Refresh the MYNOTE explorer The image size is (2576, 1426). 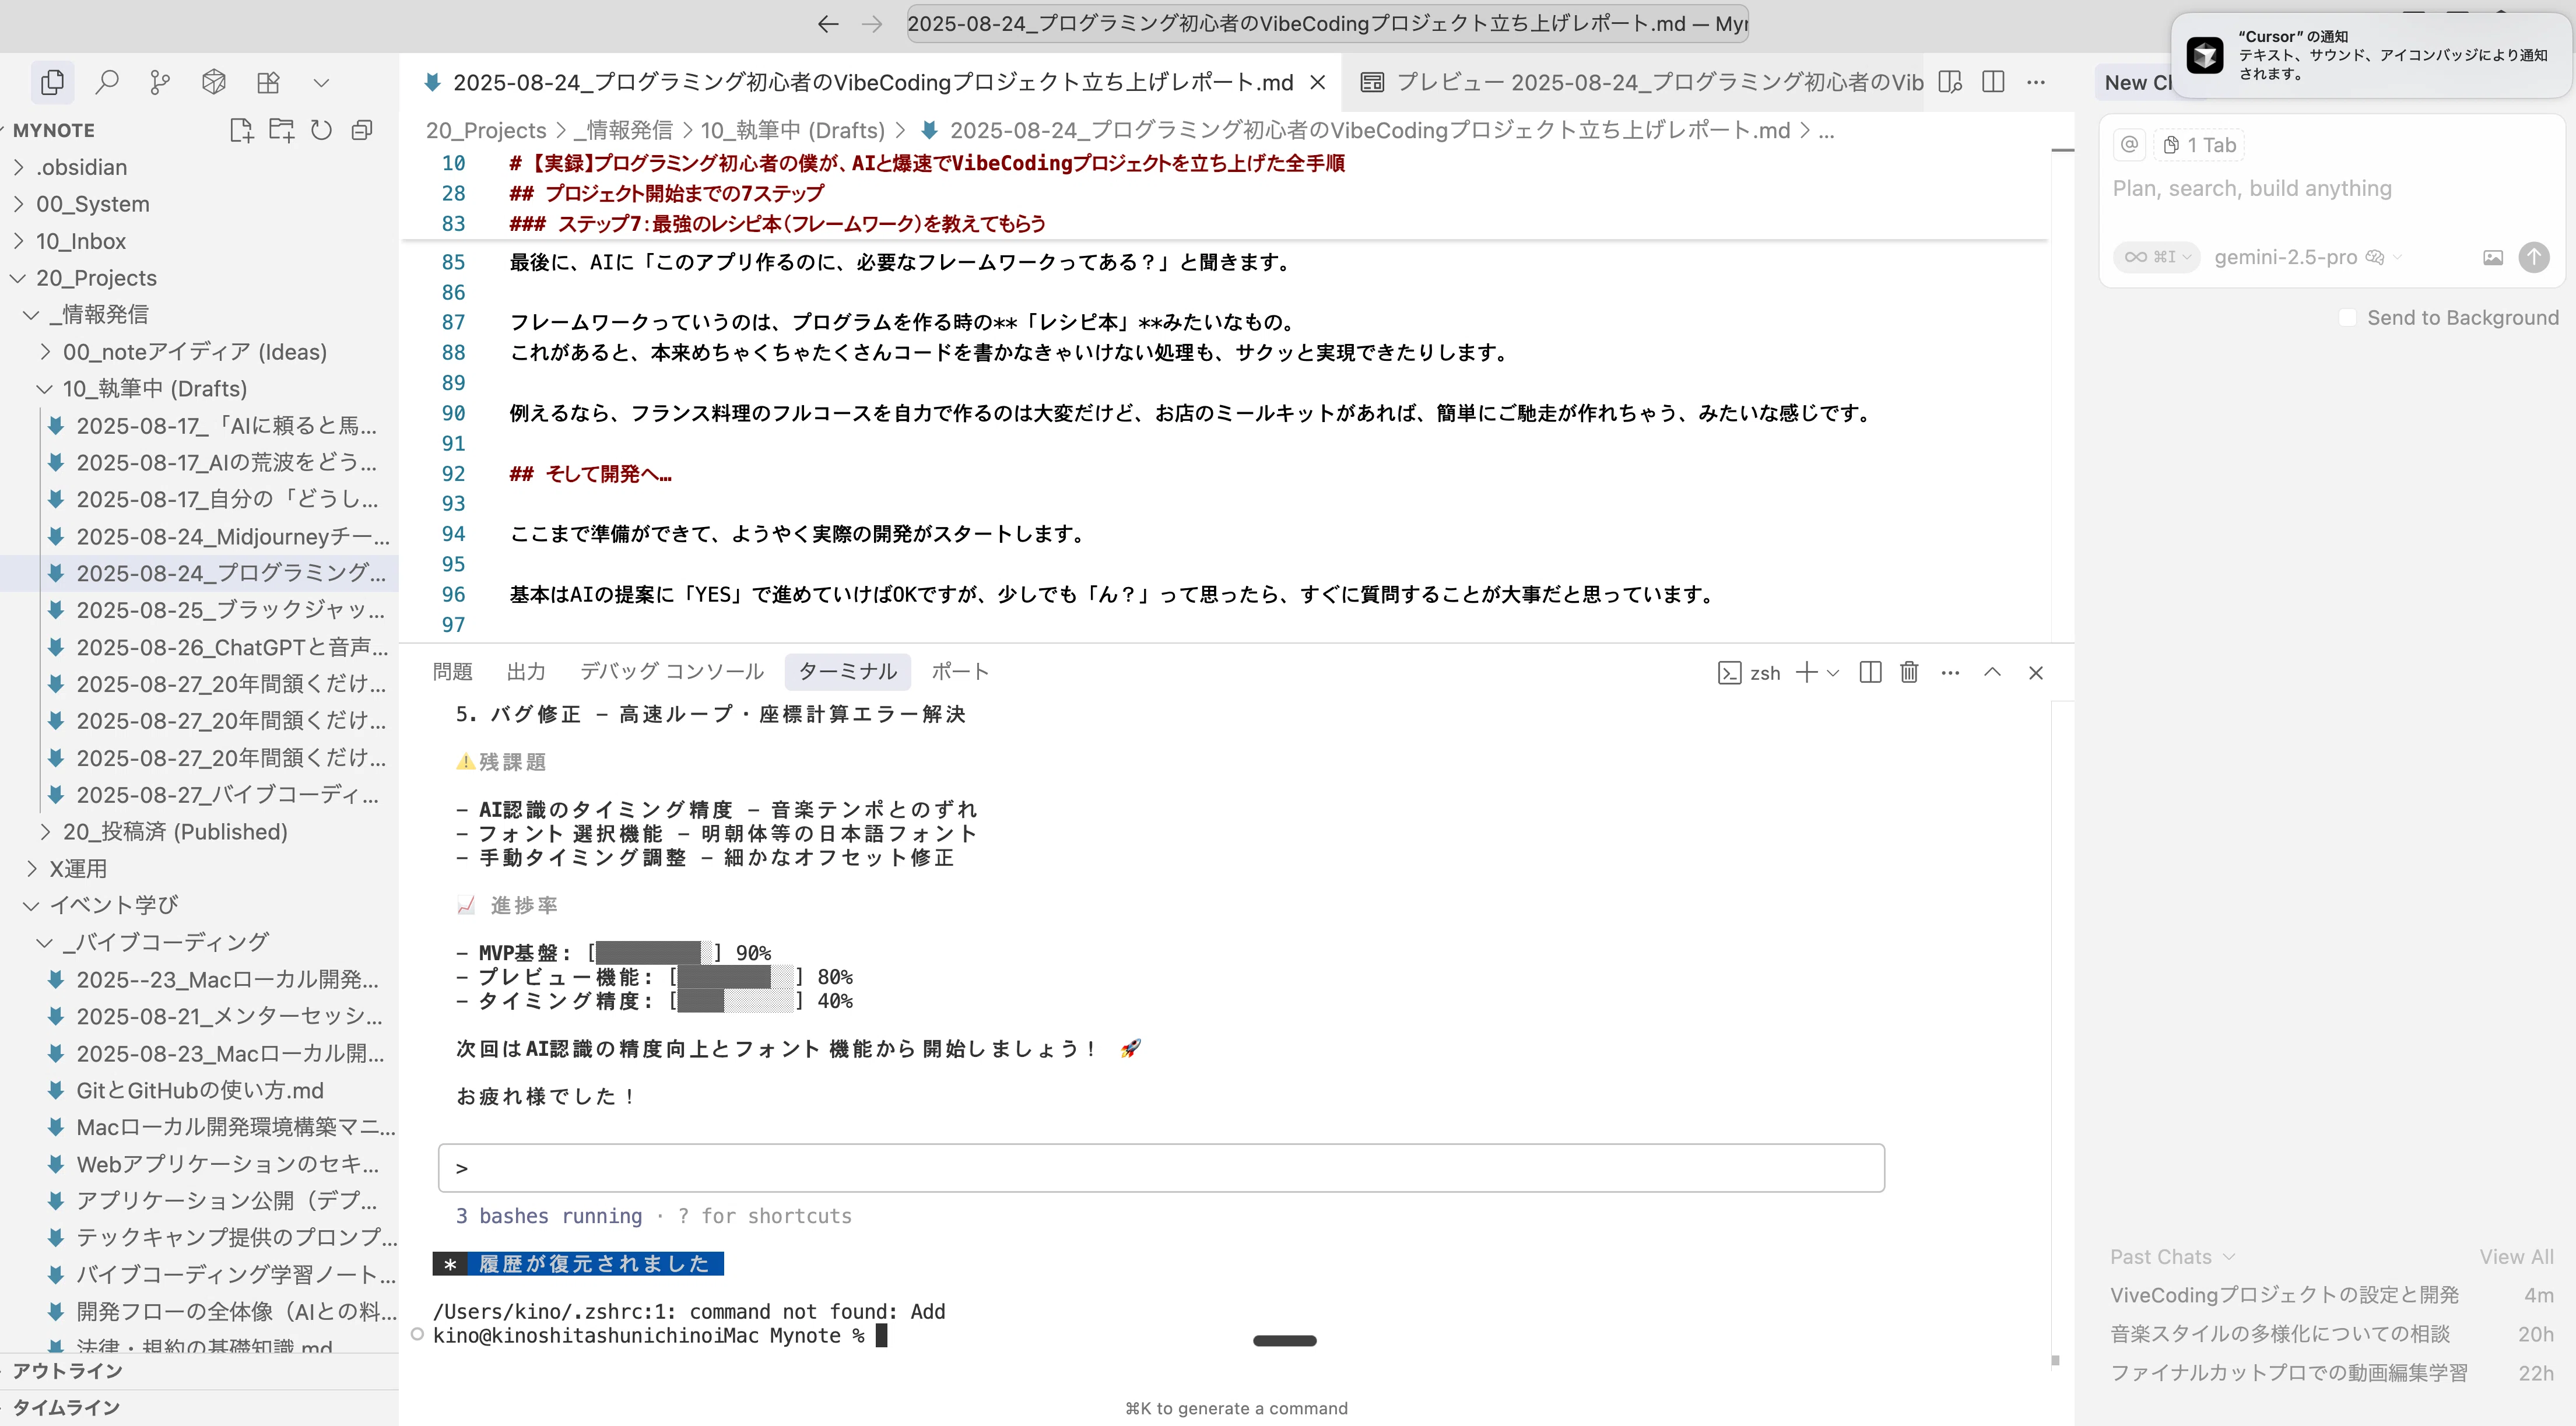[x=321, y=130]
